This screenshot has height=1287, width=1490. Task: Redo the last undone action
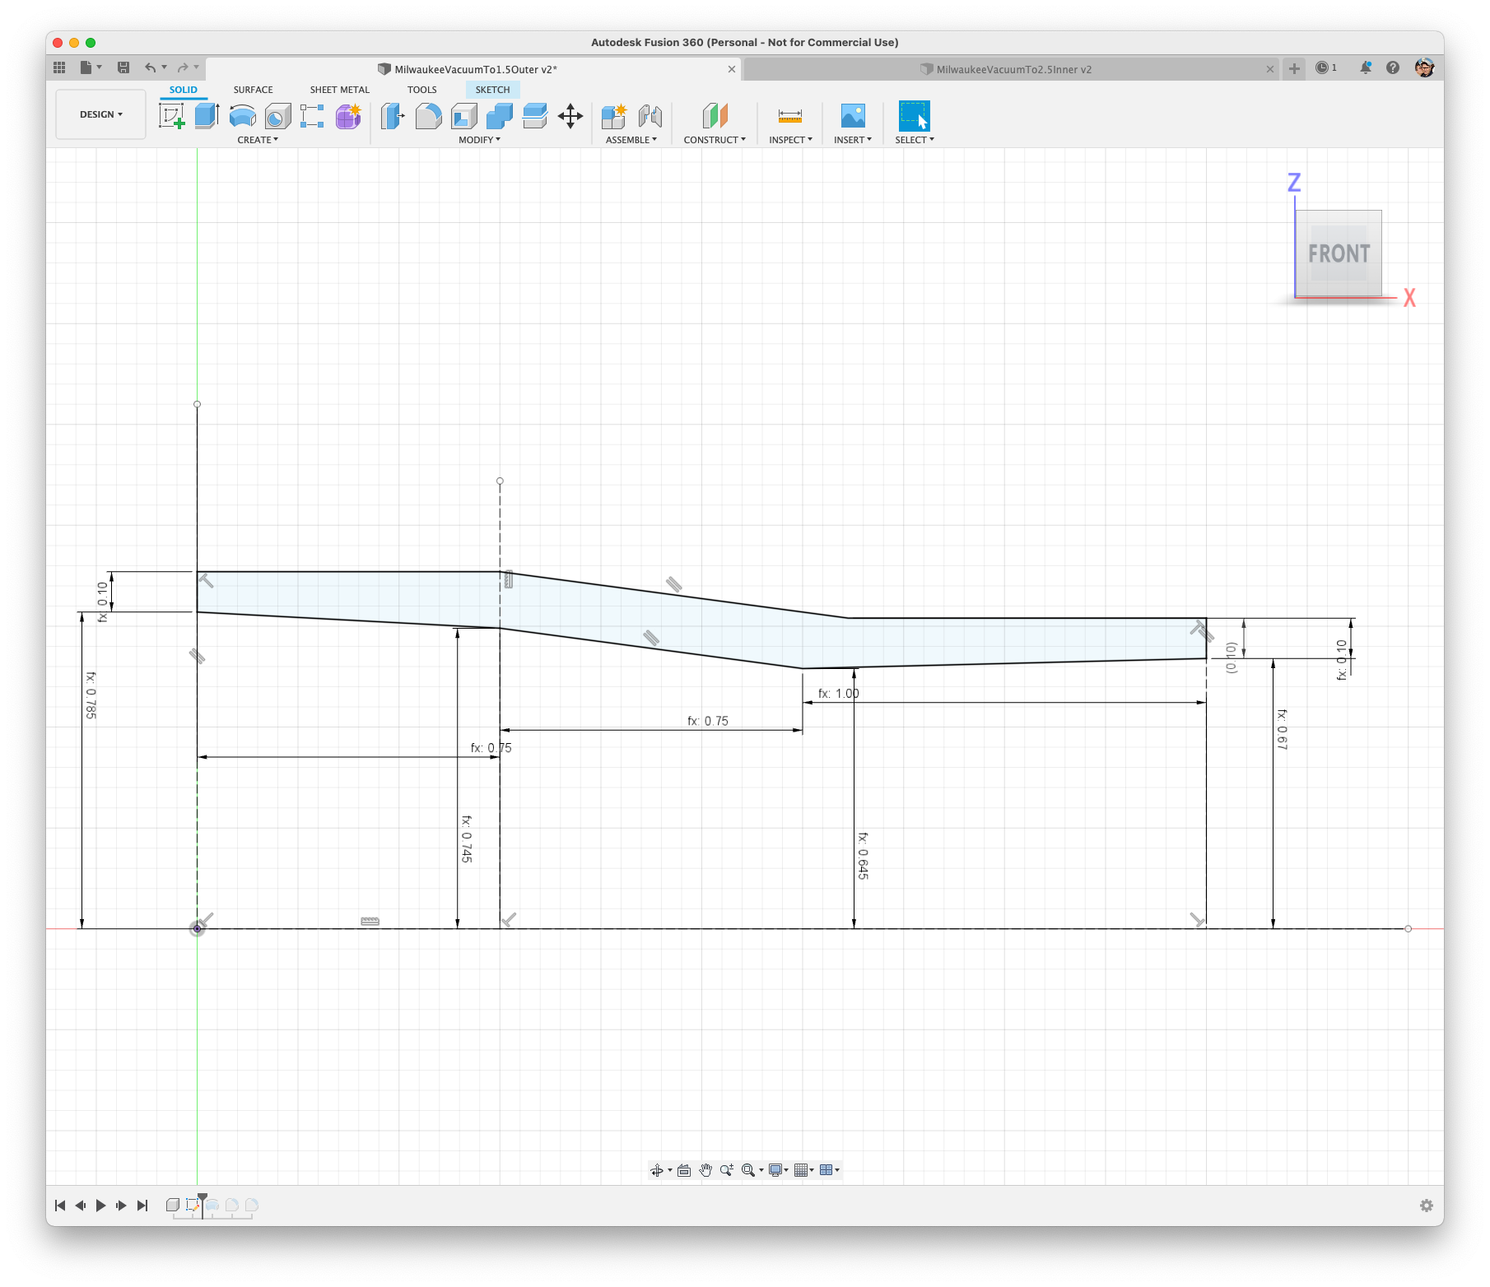click(x=183, y=67)
